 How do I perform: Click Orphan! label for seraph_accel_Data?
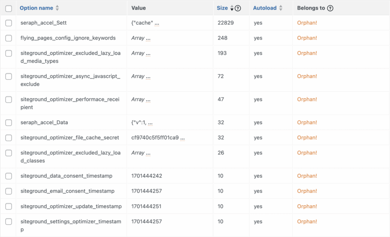307,122
